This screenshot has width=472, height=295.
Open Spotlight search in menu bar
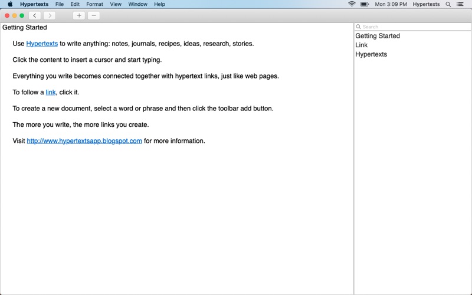pyautogui.click(x=448, y=4)
